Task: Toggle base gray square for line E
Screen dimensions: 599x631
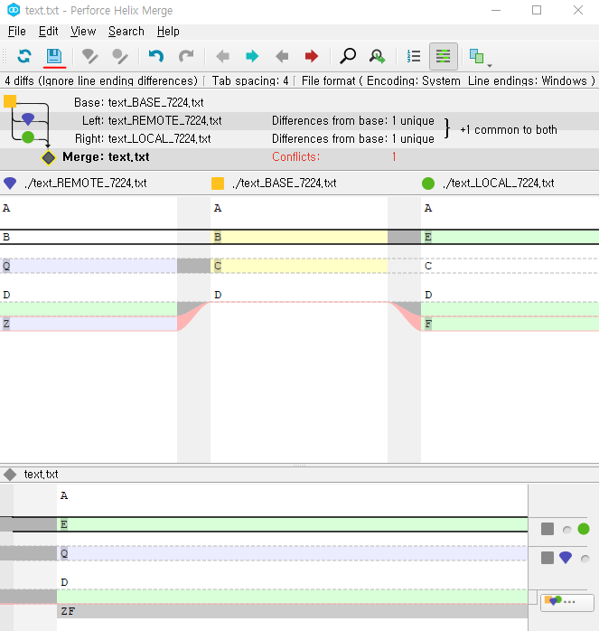Action: [548, 529]
